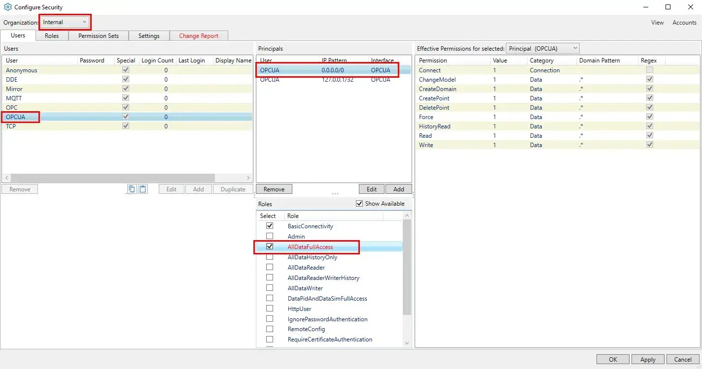Screen dimensions: 702x369
Task: Click the View menu item
Action: click(x=657, y=22)
